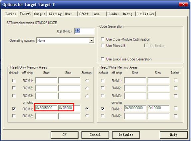Screen dimensions: 191x141
Task: Check the ROM2 default checkbox
Action: tap(14, 88)
